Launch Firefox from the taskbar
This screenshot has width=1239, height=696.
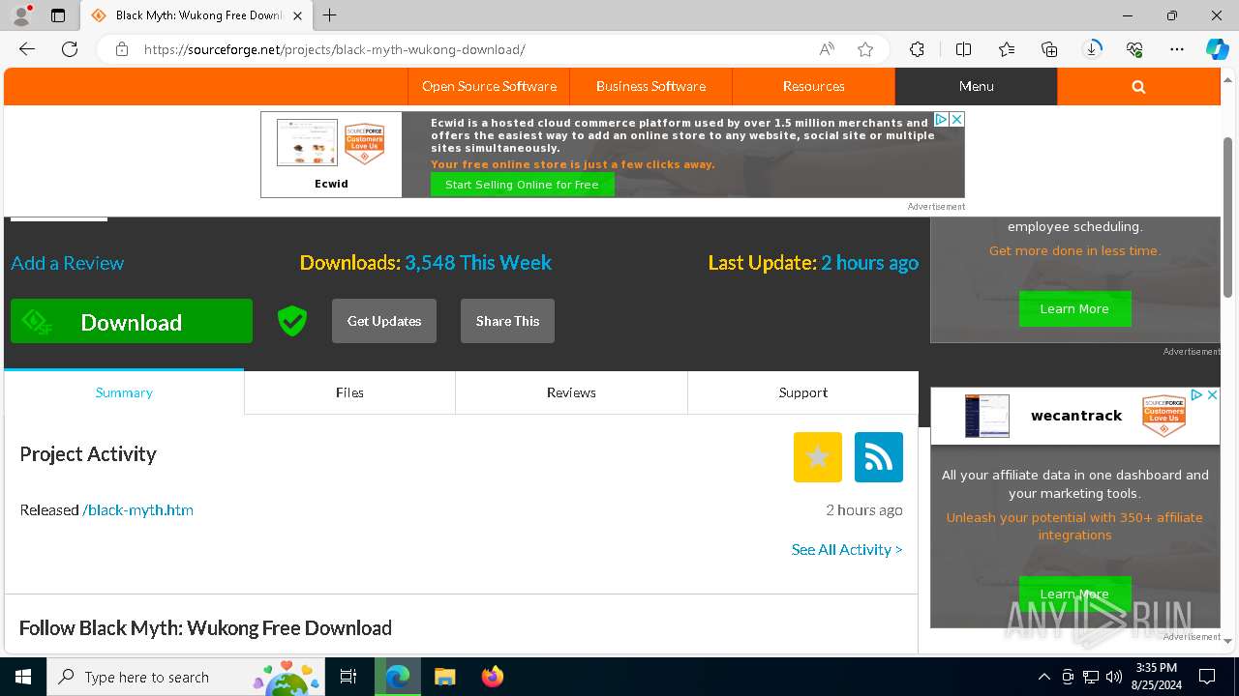tap(493, 677)
